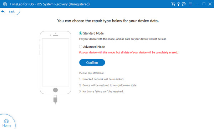Image resolution: width=214 pixels, height=129 pixels.
Task: Select the Standard Mode radio button
Action: 81,33
